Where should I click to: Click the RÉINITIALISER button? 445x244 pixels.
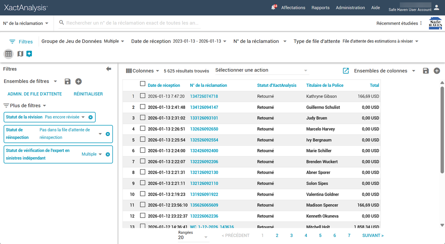88,94
